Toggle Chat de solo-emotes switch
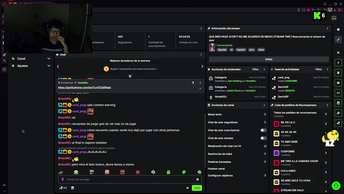 pyautogui.click(x=263, y=138)
